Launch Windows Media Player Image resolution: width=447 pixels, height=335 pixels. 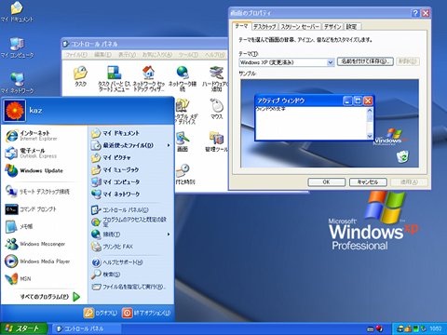click(37, 261)
